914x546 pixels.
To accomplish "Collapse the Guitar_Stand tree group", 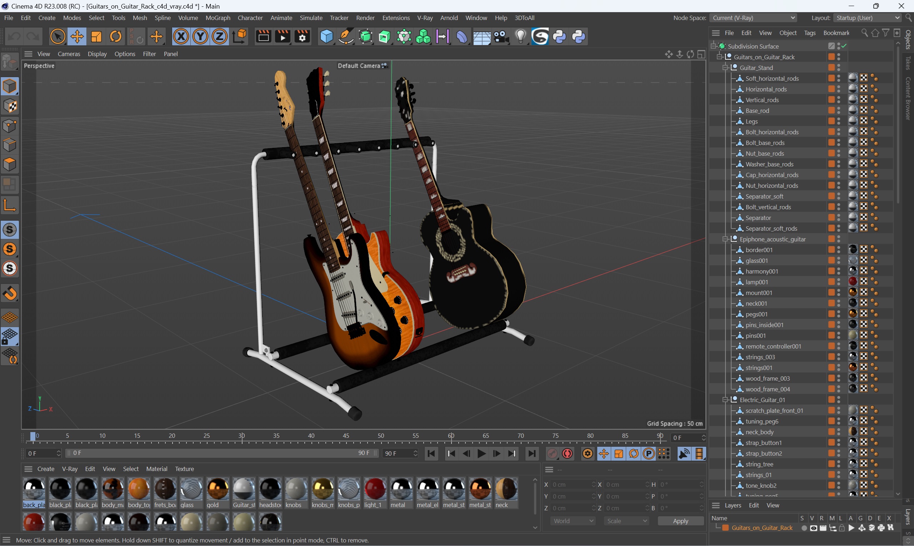I will [x=725, y=68].
